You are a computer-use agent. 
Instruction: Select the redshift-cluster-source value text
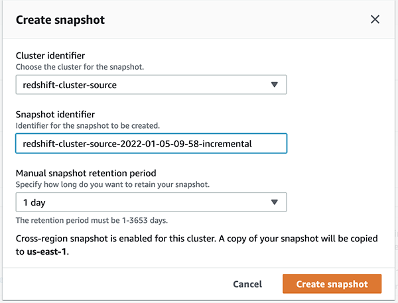[x=74, y=85]
